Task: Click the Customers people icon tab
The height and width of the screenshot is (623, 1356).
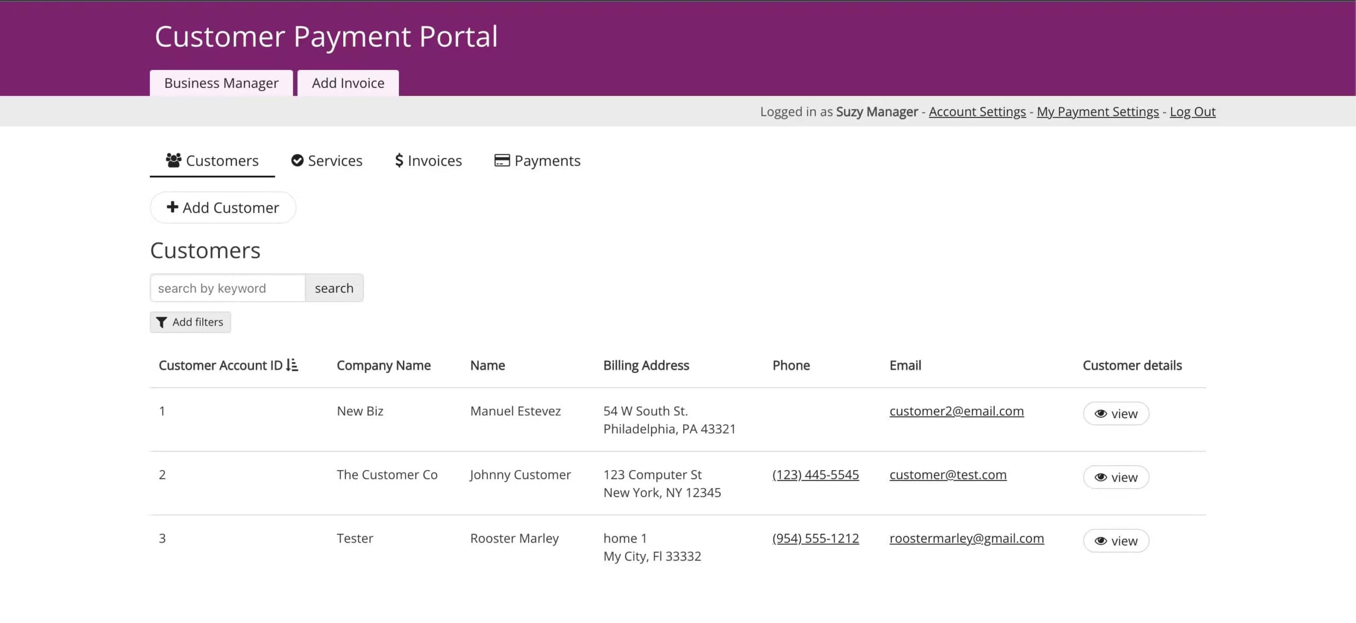Action: [173, 160]
